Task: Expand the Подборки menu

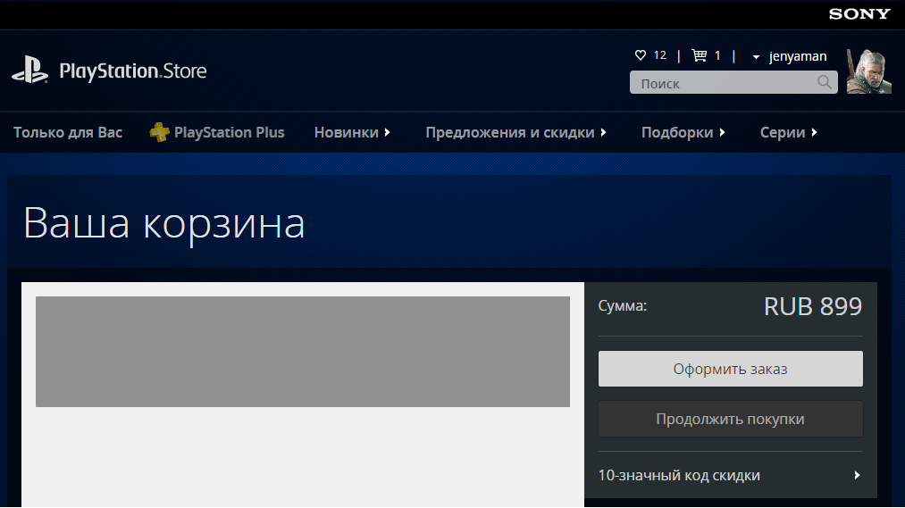Action: pos(683,133)
